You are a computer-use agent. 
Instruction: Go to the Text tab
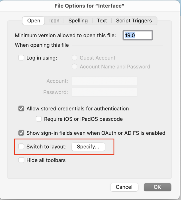(x=102, y=21)
